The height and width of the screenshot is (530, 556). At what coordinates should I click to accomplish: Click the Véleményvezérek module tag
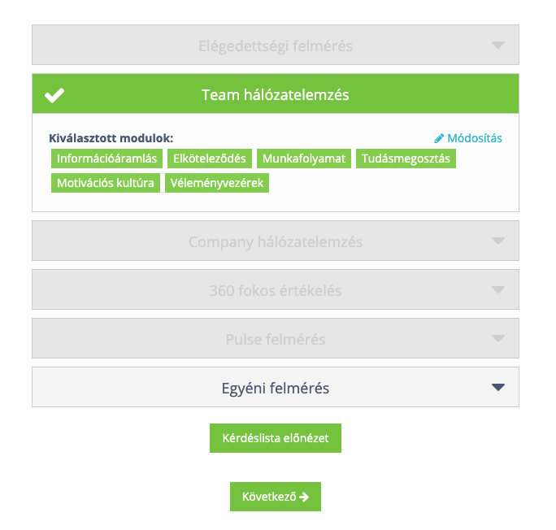click(217, 183)
